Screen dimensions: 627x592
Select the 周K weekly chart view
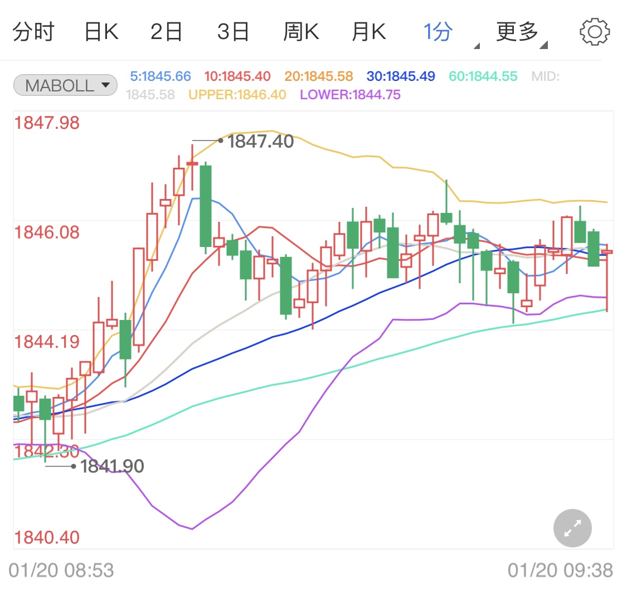pyautogui.click(x=301, y=32)
